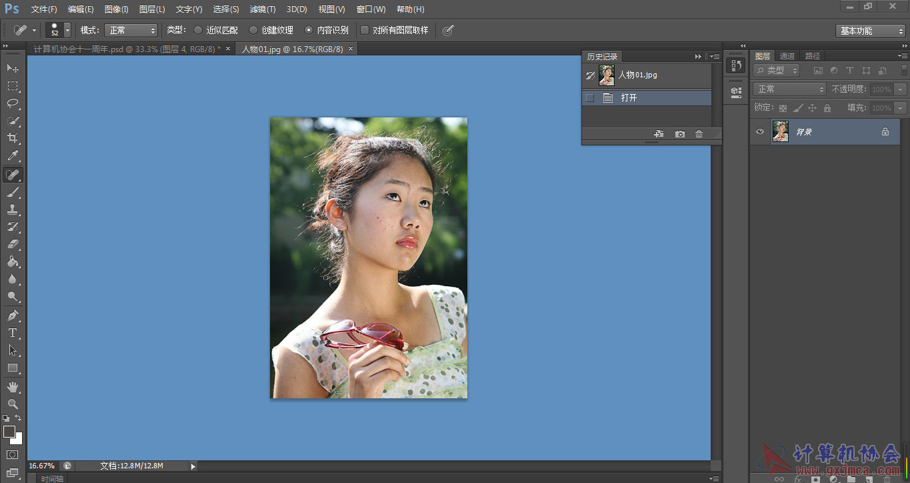Screen dimensions: 910x483
Task: Select the Clone Stamp tool
Action: pos(13,209)
